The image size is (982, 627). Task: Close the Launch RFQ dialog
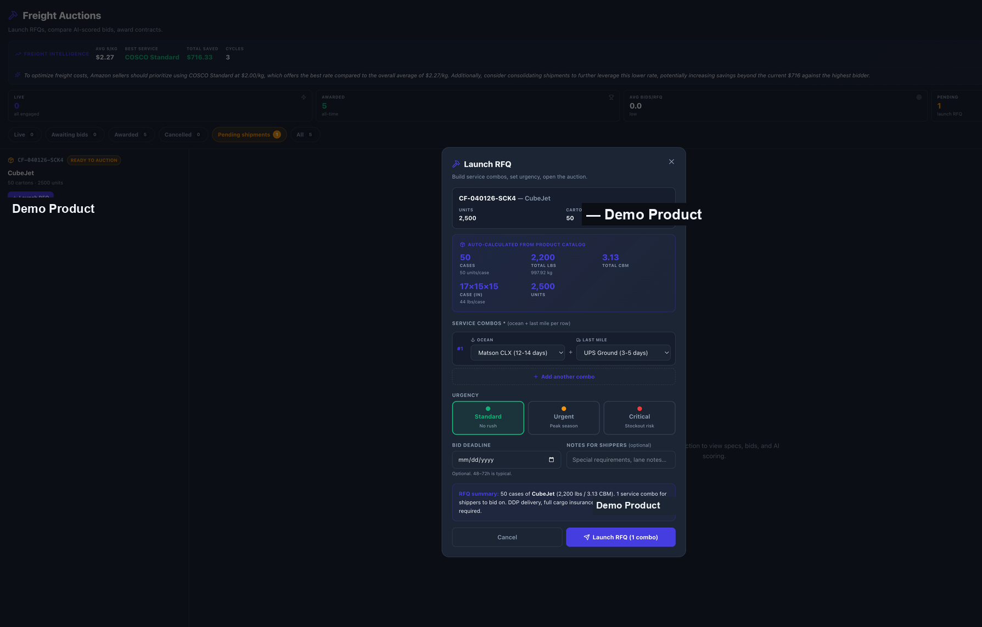coord(671,162)
